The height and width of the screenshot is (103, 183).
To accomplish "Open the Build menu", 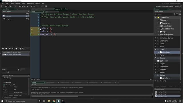I will point(12,3).
